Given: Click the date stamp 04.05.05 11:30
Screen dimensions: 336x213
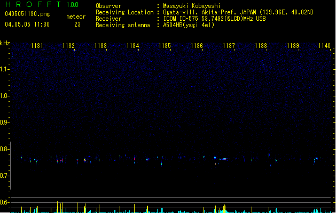Looking at the screenshot, I should click(27, 24).
